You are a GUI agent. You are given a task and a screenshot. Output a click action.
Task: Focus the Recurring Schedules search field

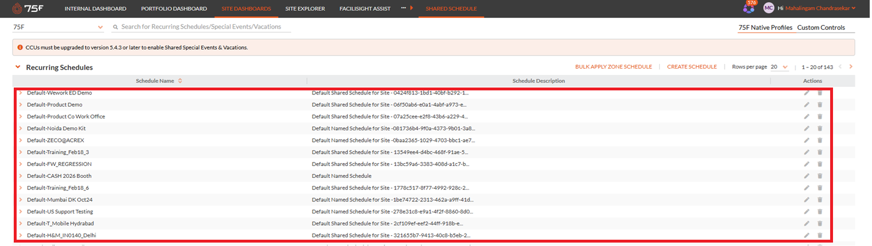tap(201, 27)
